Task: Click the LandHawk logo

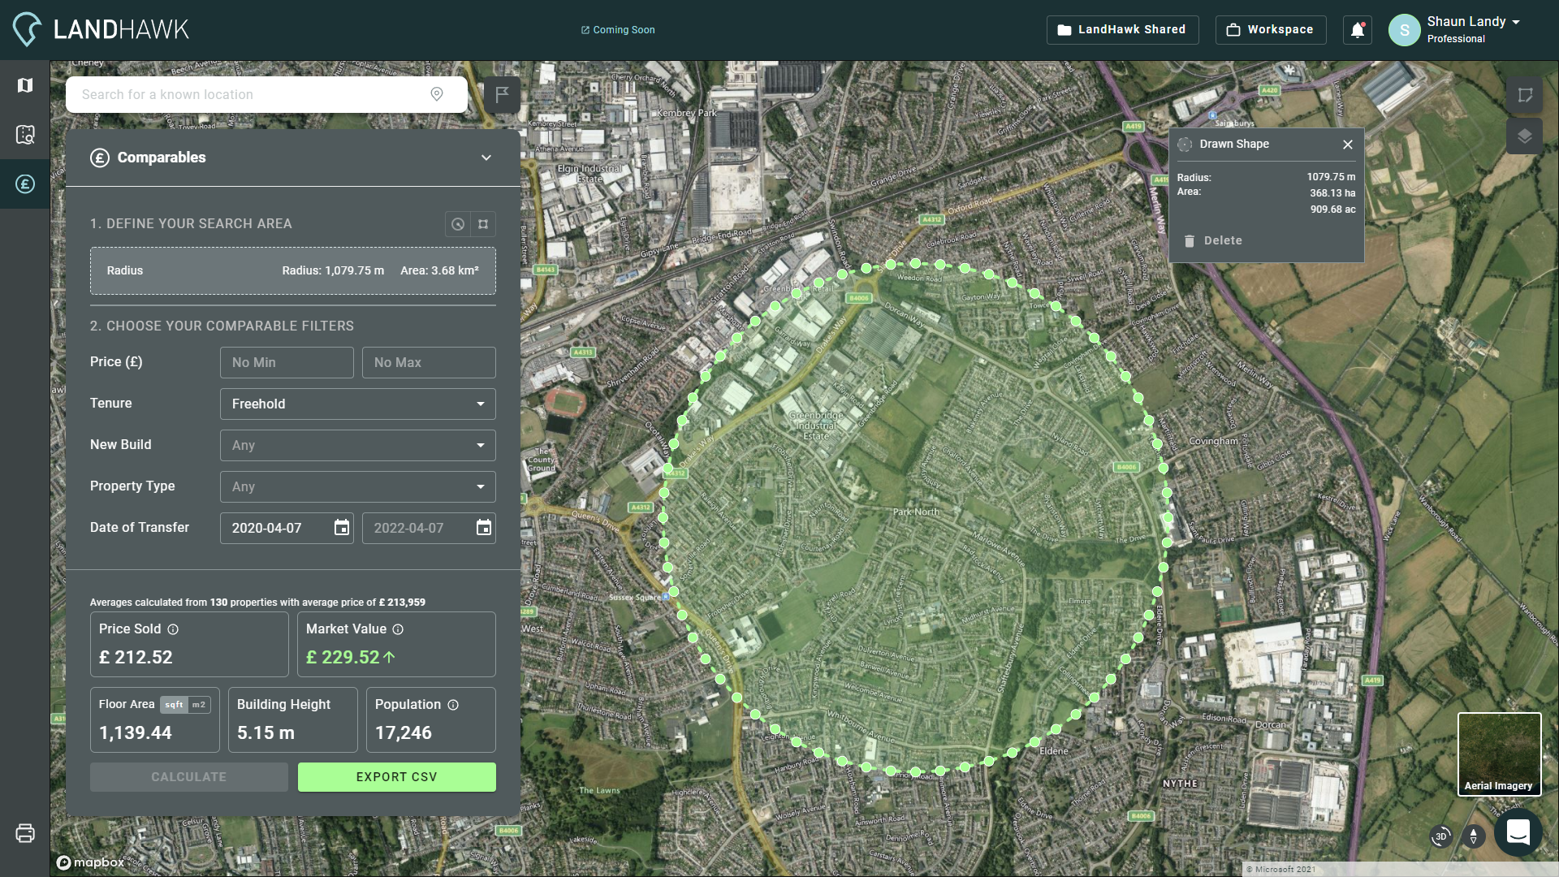Action: [101, 29]
